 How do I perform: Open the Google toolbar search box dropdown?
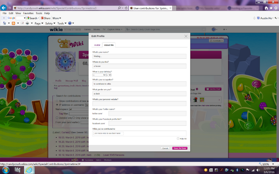[x=24, y=18]
